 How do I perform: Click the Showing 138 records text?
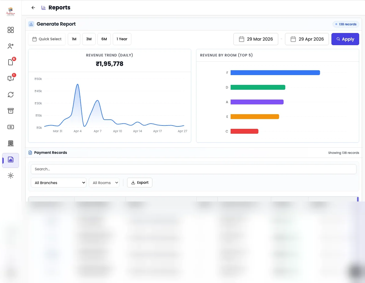[344, 153]
